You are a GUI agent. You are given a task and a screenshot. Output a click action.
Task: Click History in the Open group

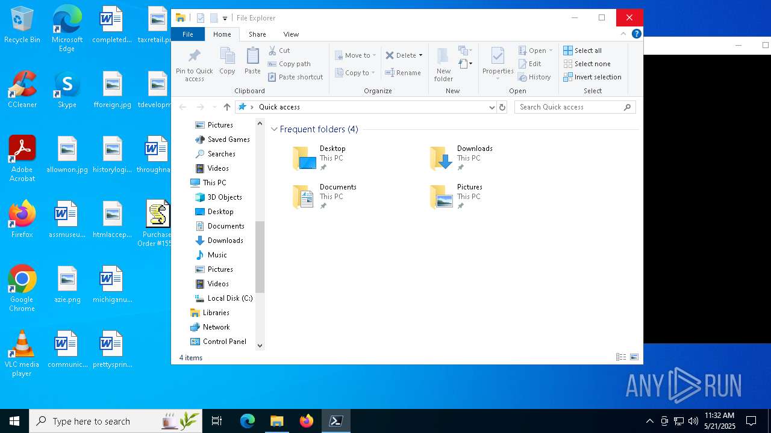(x=535, y=77)
